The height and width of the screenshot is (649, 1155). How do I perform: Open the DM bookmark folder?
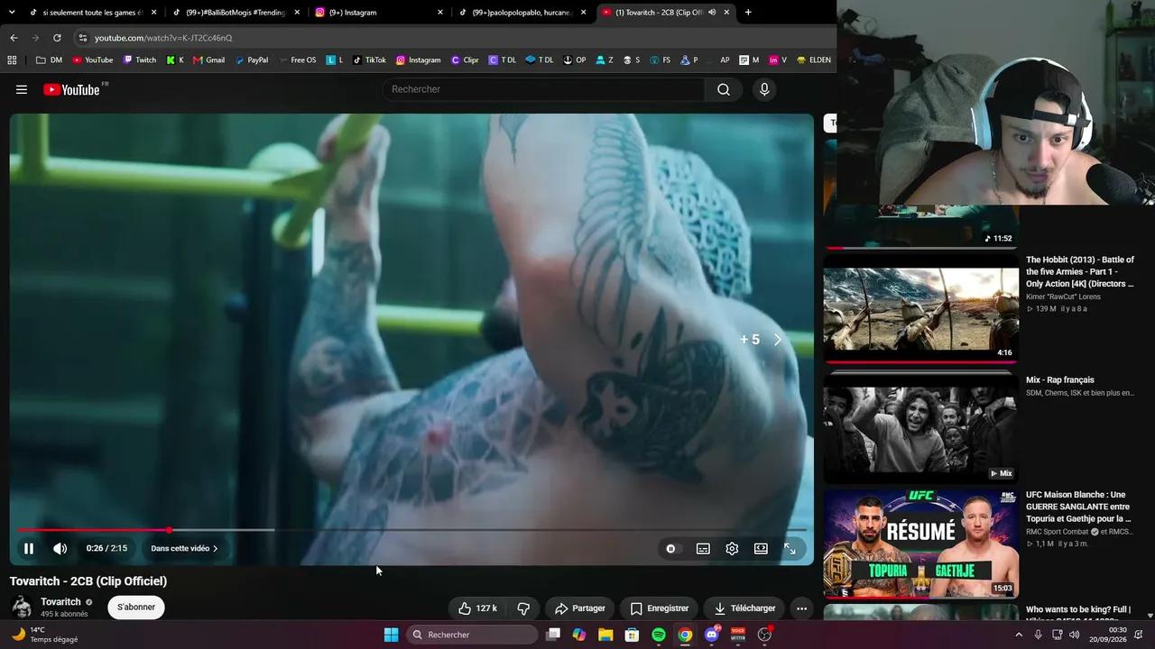tap(49, 60)
